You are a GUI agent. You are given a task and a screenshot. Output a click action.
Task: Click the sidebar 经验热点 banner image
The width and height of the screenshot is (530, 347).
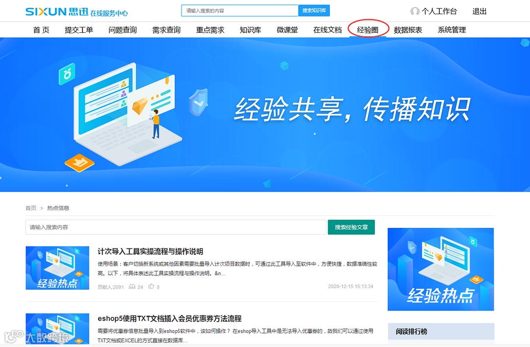point(441,269)
